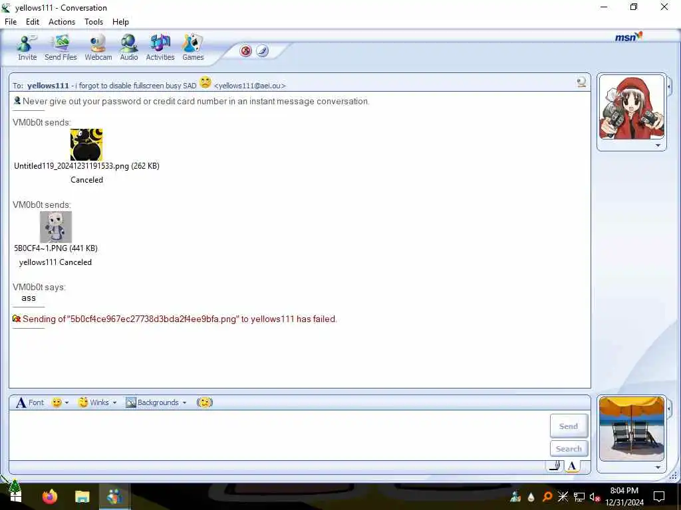Send a nudge with shaking face icon
Image resolution: width=681 pixels, height=510 pixels.
point(205,402)
